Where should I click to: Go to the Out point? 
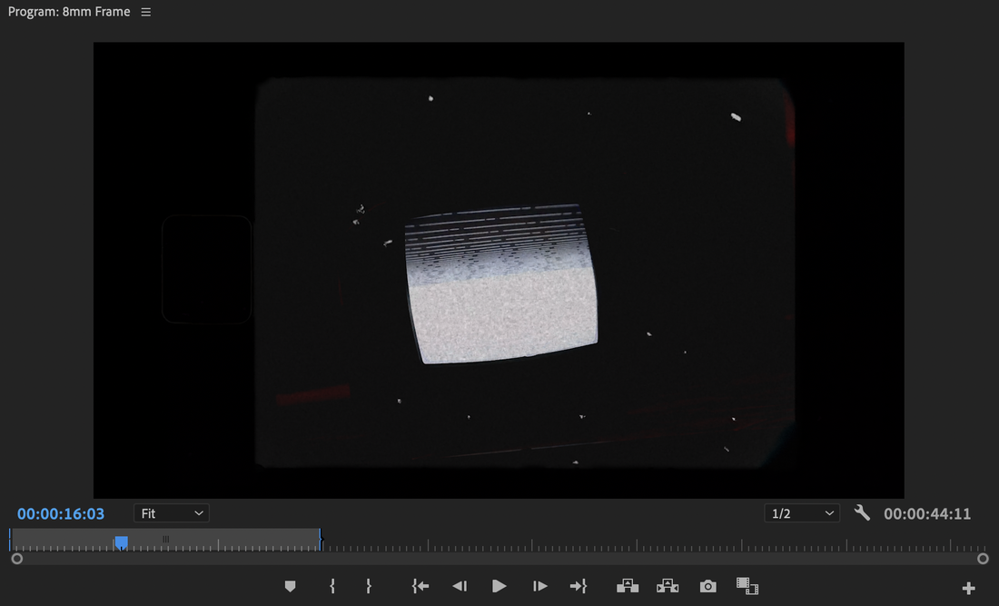tap(579, 586)
